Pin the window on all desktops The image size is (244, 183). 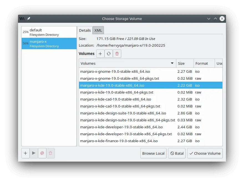click(x=29, y=19)
